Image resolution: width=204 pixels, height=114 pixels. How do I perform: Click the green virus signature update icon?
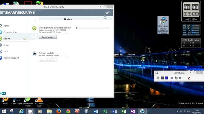(34, 28)
